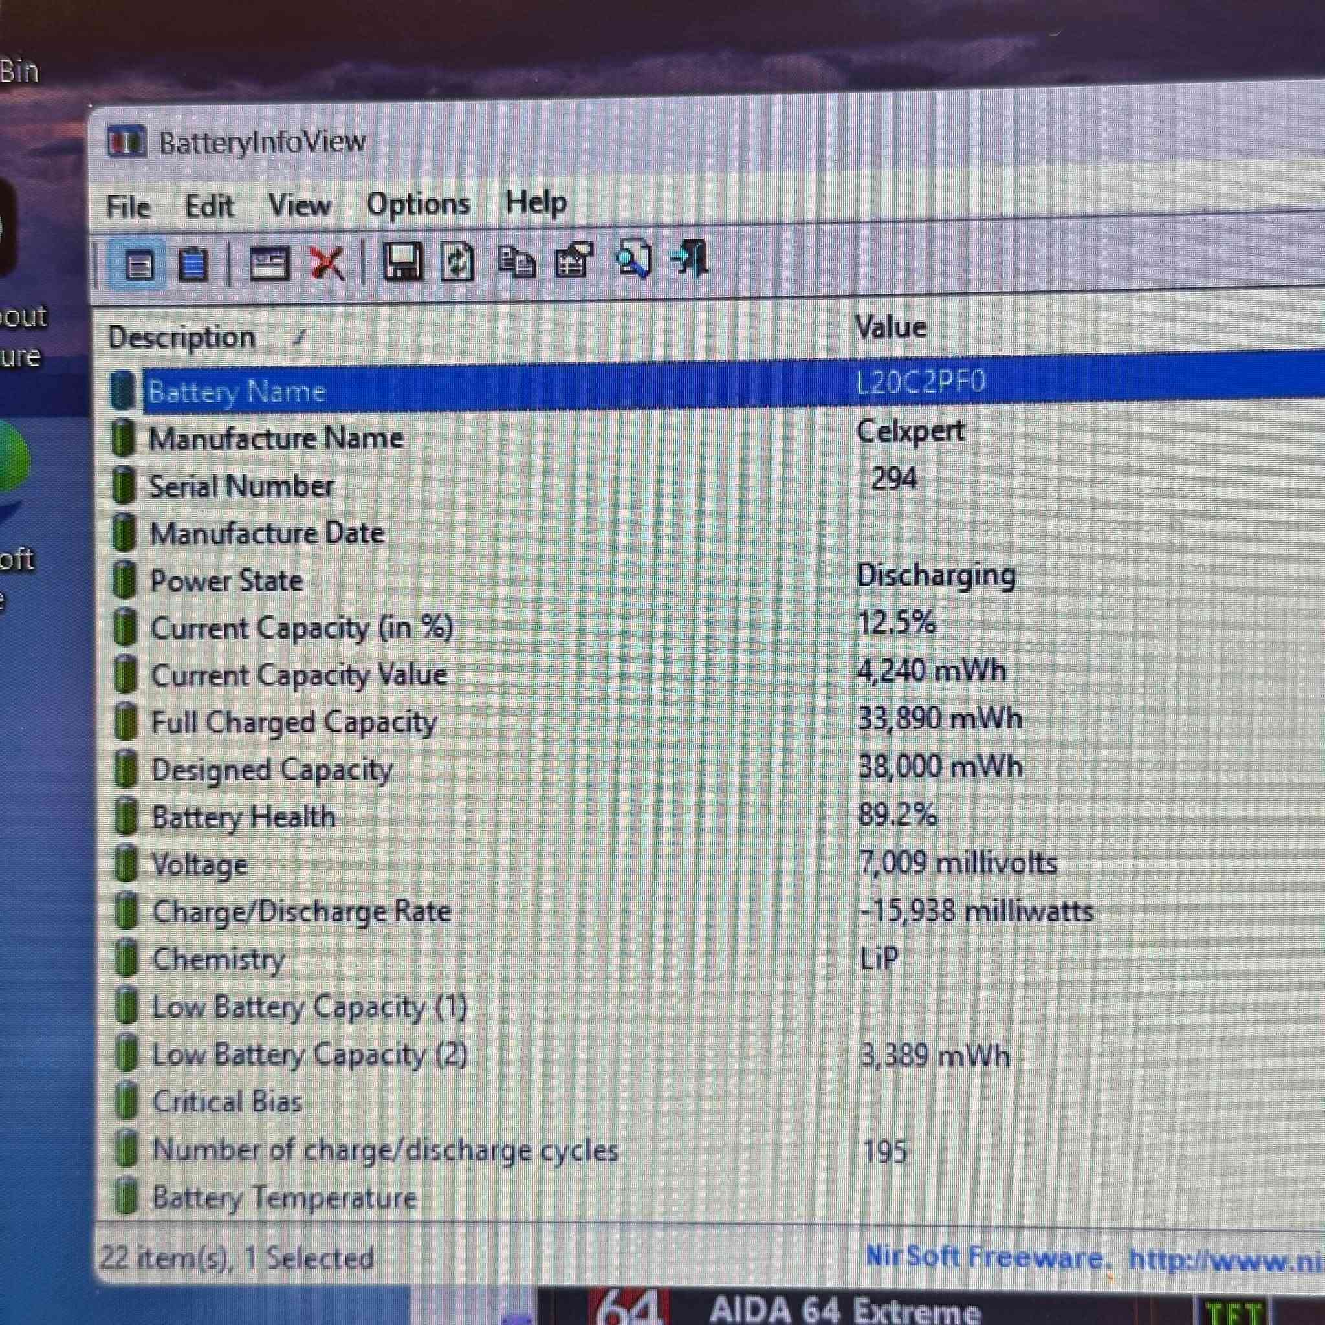Switch to battery log view icon
The image size is (1325, 1325).
tap(193, 264)
